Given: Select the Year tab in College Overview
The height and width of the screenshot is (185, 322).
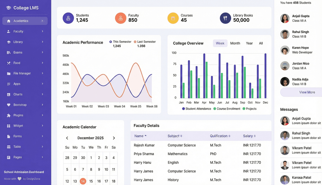Looking at the screenshot, I should pos(249,43).
